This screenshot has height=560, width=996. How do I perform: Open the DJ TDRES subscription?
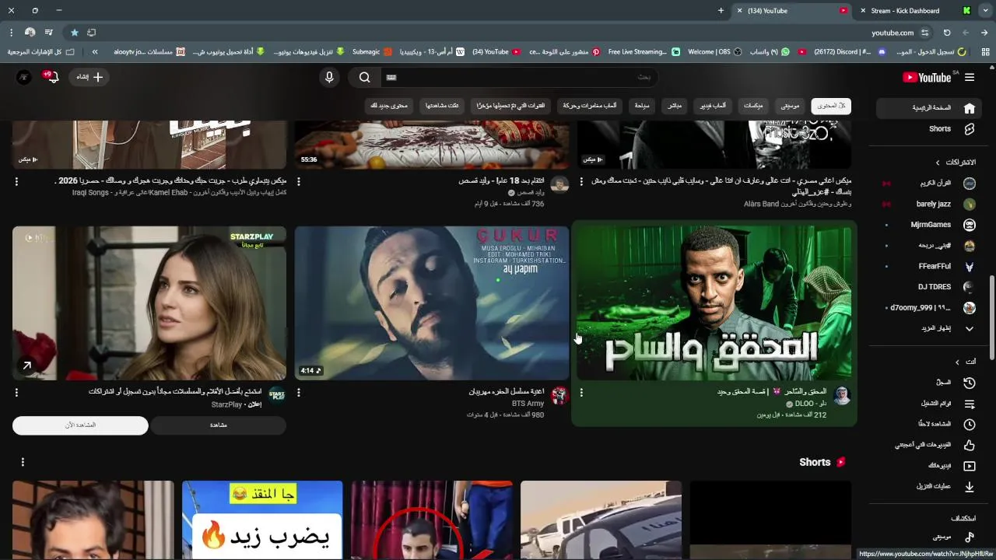pyautogui.click(x=930, y=286)
